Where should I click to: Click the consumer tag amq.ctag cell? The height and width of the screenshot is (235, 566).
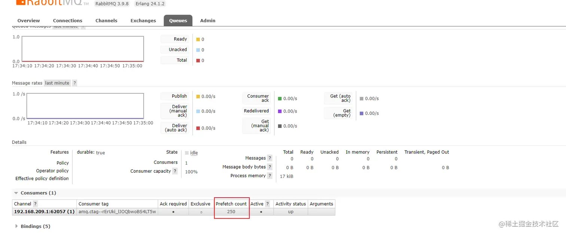(x=117, y=211)
